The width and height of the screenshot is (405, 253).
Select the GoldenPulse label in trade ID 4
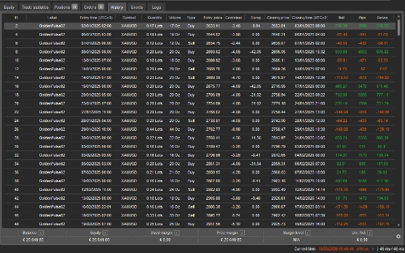click(52, 34)
